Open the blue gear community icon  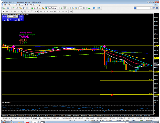coord(135,8)
